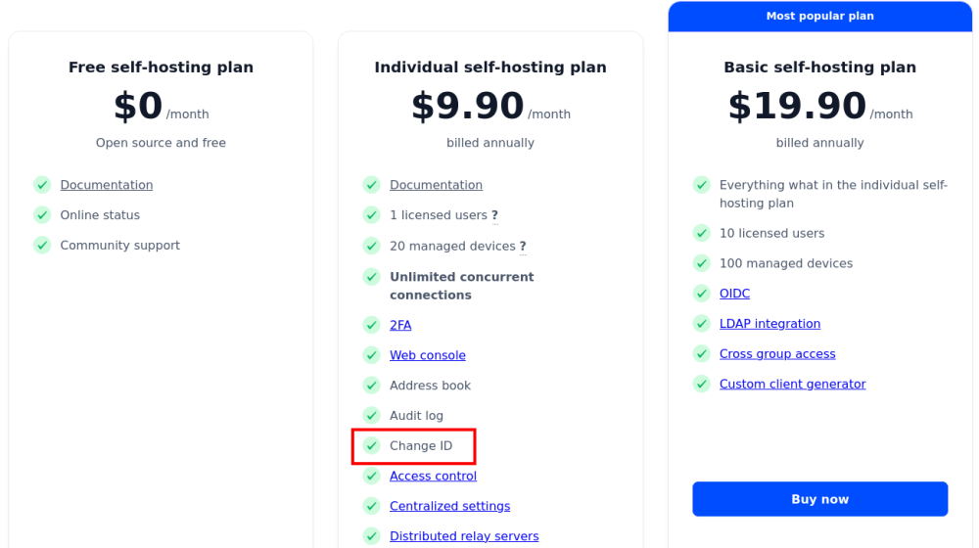Click Buy now for Basic plan
The height and width of the screenshot is (548, 979).
pyautogui.click(x=819, y=499)
